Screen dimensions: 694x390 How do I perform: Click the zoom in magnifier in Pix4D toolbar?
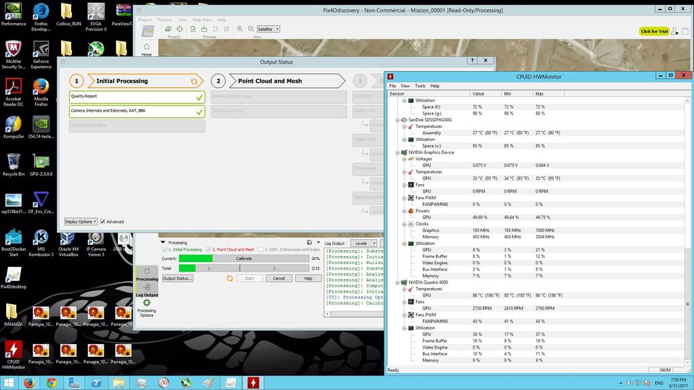click(239, 28)
